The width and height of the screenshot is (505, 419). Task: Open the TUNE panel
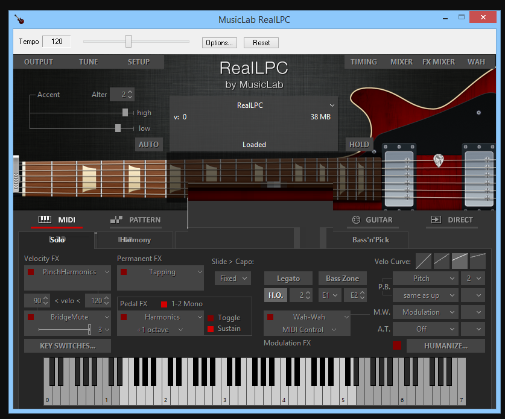click(x=89, y=61)
